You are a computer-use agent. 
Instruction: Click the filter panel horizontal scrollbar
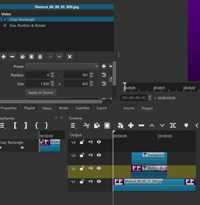[50, 101]
